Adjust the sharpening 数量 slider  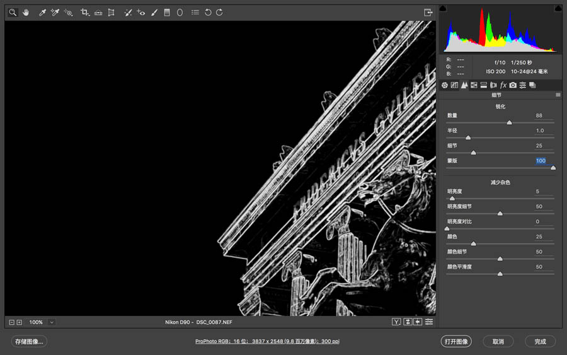coord(509,123)
